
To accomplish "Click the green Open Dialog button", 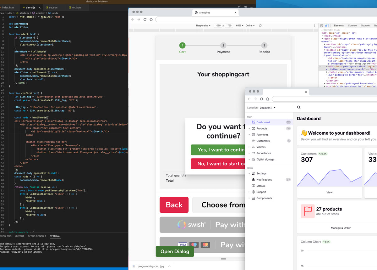I will tap(175, 251).
